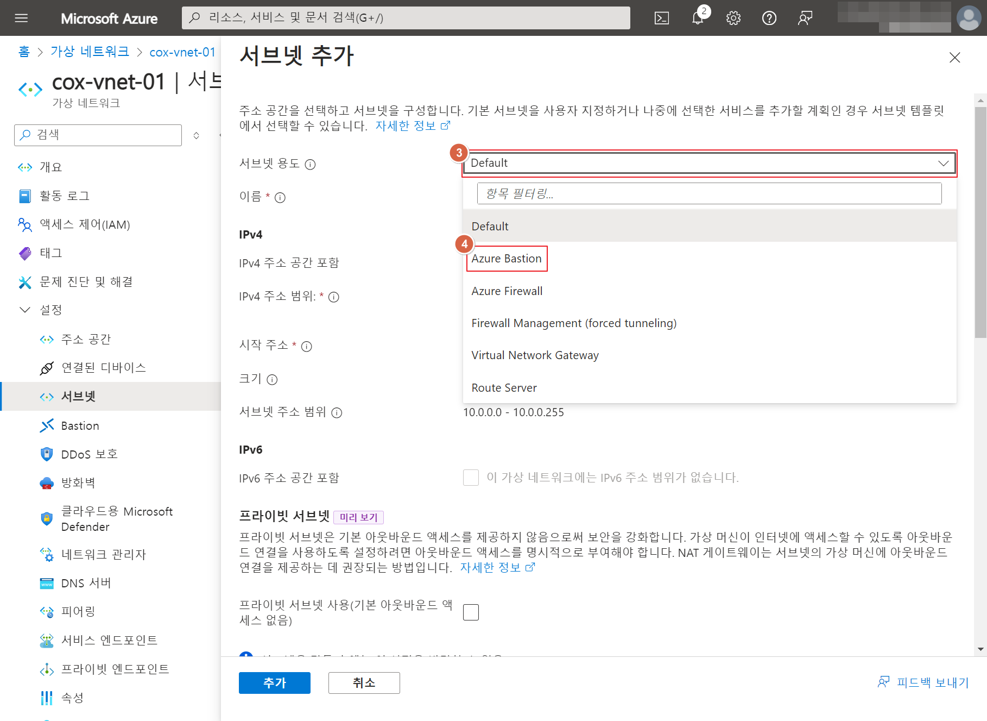Click the 개요 overview icon in sidebar
The width and height of the screenshot is (987, 721).
click(x=25, y=167)
